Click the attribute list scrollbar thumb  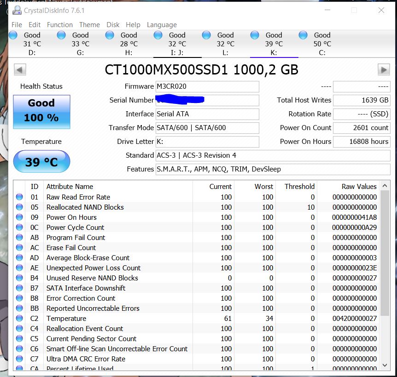coord(385,253)
